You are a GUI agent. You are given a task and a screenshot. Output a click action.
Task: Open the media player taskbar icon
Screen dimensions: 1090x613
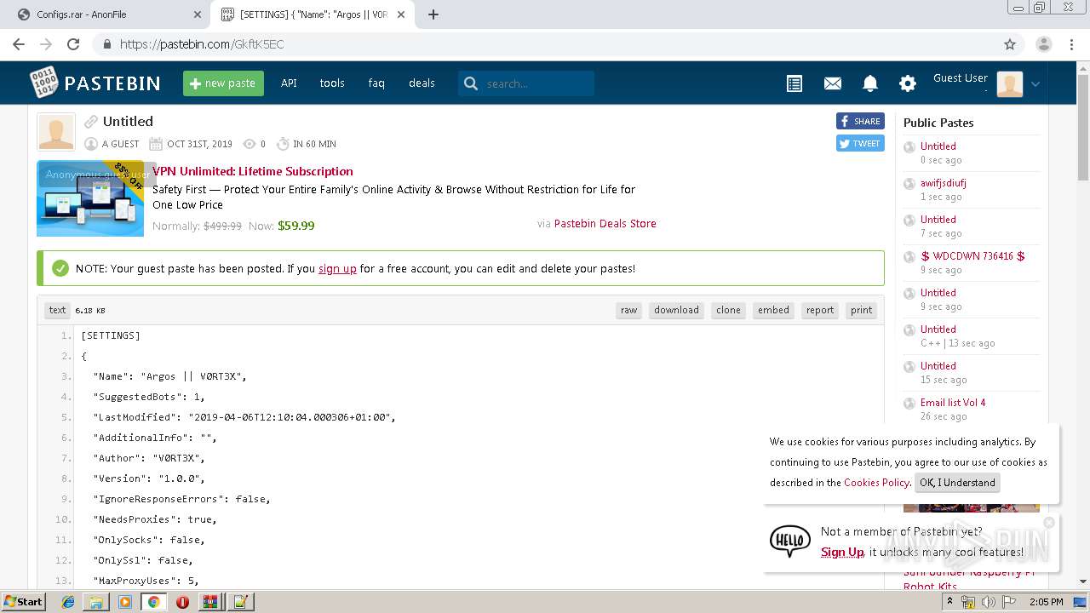pos(125,602)
